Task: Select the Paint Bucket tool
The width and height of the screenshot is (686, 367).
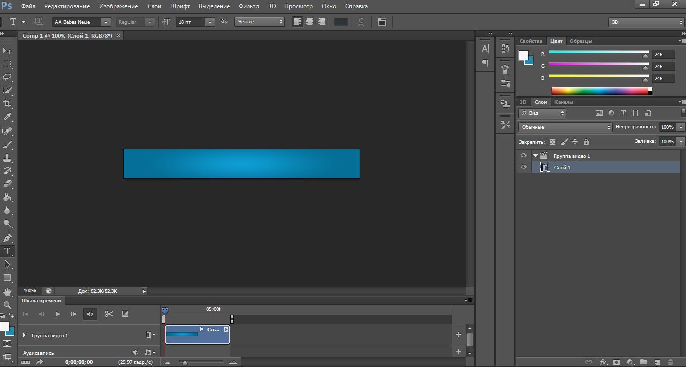Action: coord(8,197)
